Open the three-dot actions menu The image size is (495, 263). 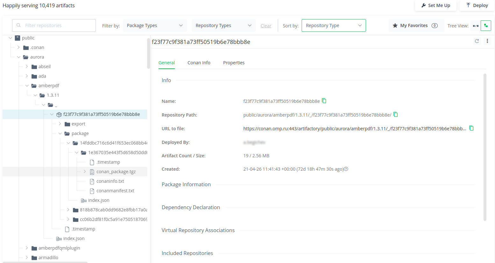(487, 41)
